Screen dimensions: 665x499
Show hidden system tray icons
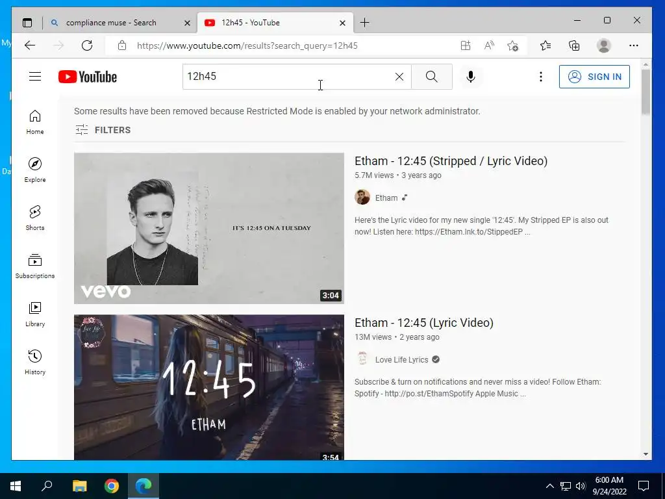(x=549, y=486)
